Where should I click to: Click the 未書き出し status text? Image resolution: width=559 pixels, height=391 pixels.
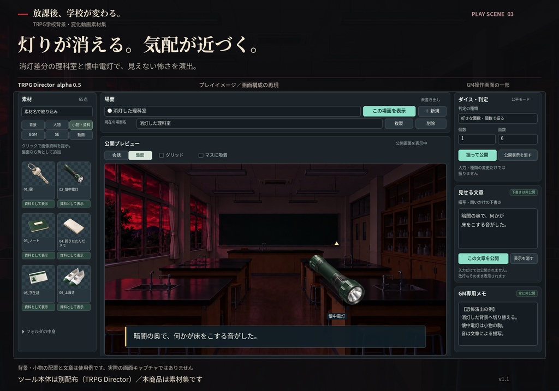[x=430, y=100]
